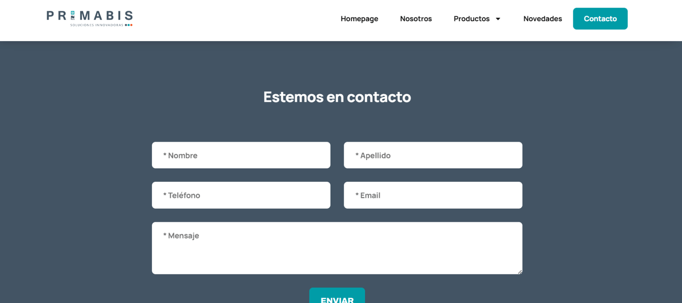Image resolution: width=682 pixels, height=303 pixels.
Task: Open the Novedades section
Action: point(542,19)
